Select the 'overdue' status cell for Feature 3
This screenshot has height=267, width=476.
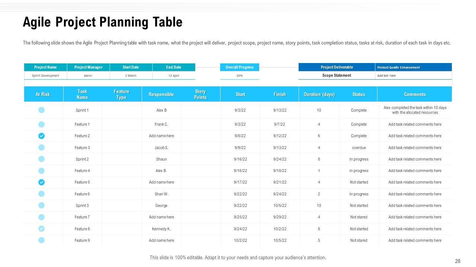[x=358, y=148]
